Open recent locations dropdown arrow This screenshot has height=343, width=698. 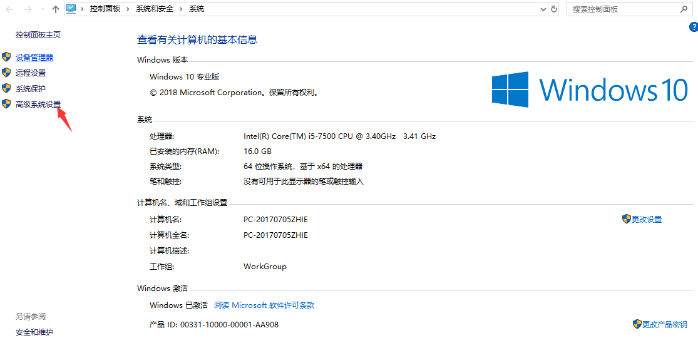pyautogui.click(x=43, y=9)
